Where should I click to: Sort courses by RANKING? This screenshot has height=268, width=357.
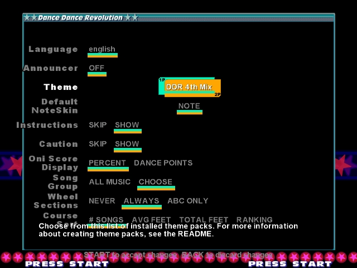[x=254, y=219]
